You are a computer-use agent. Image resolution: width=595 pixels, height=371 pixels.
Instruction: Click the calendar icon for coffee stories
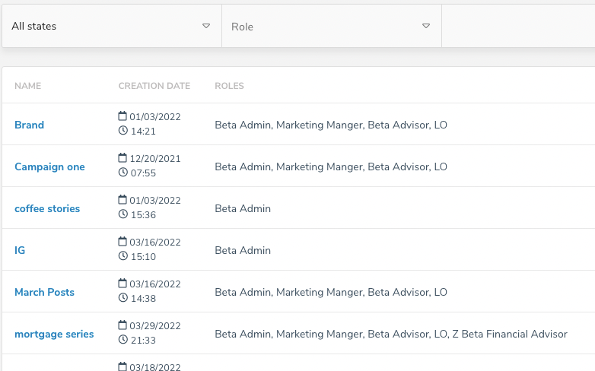[x=123, y=199]
